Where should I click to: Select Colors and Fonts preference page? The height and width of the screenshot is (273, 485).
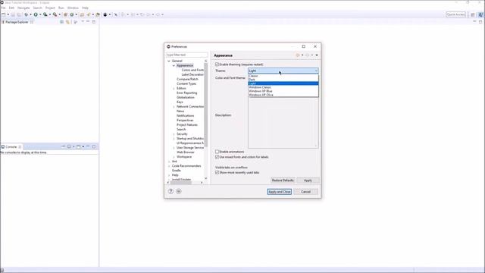click(192, 70)
